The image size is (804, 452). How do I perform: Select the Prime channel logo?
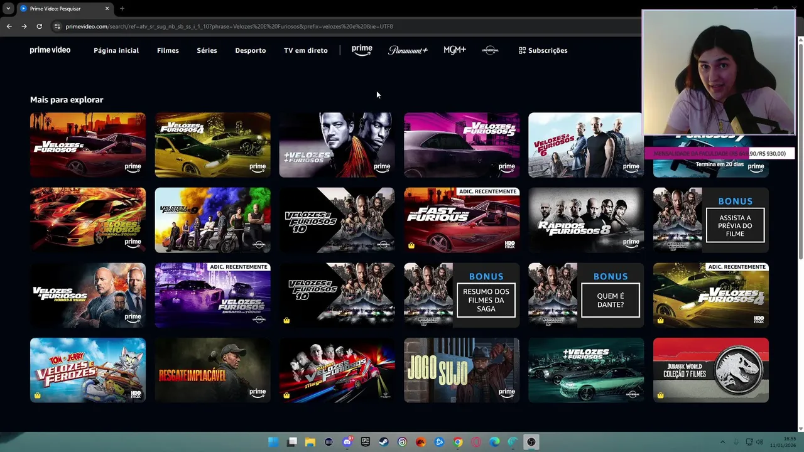pyautogui.click(x=362, y=50)
